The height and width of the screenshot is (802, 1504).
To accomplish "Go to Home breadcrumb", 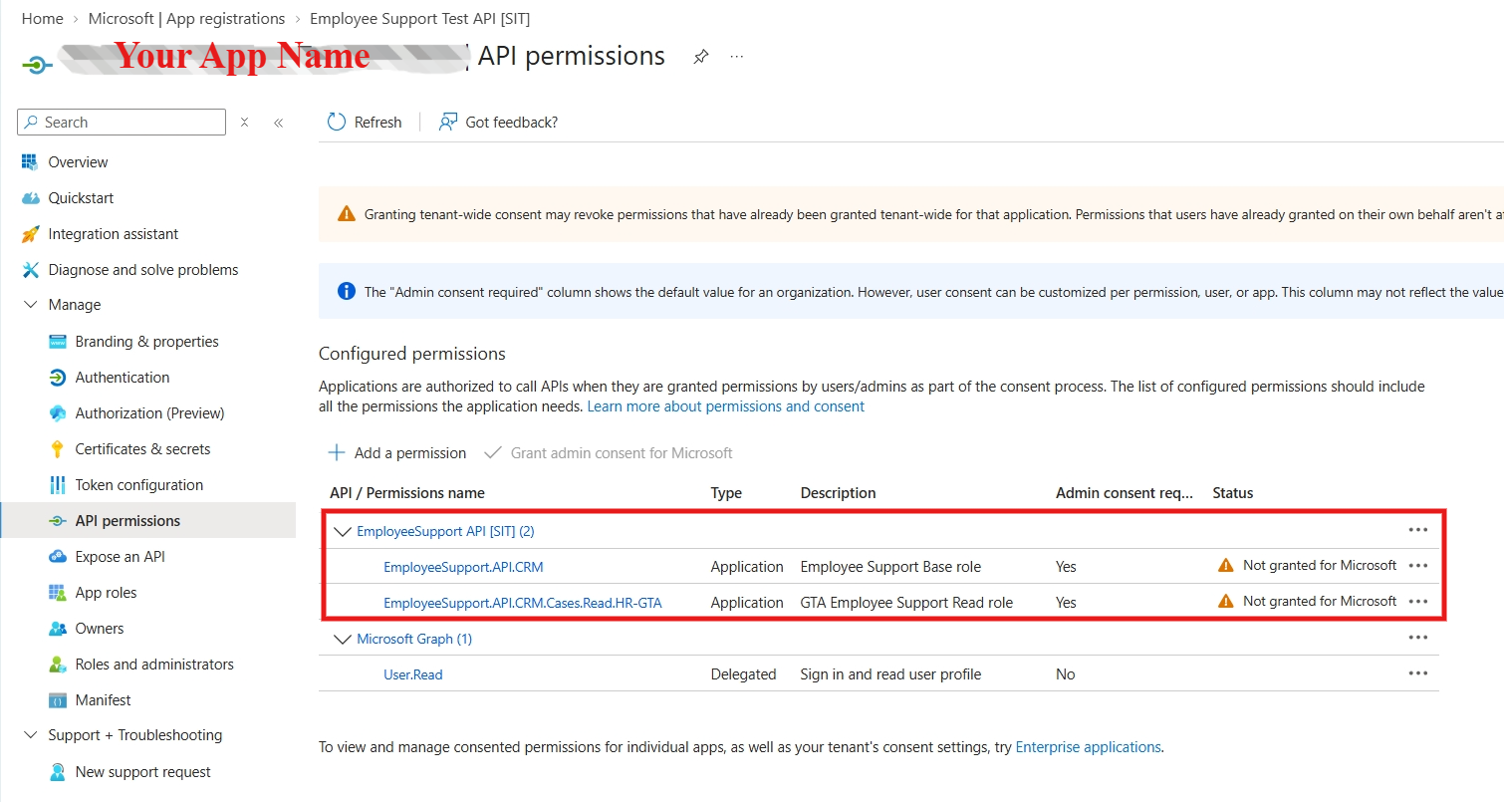I will pyautogui.click(x=42, y=19).
